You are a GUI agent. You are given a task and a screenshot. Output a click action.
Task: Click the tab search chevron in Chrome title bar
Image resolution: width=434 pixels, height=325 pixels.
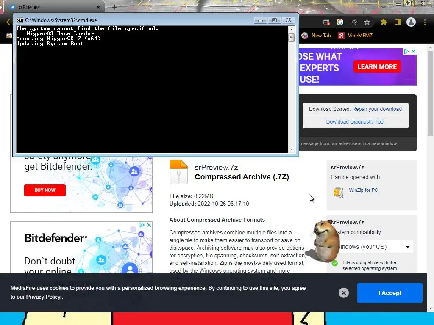383,7
